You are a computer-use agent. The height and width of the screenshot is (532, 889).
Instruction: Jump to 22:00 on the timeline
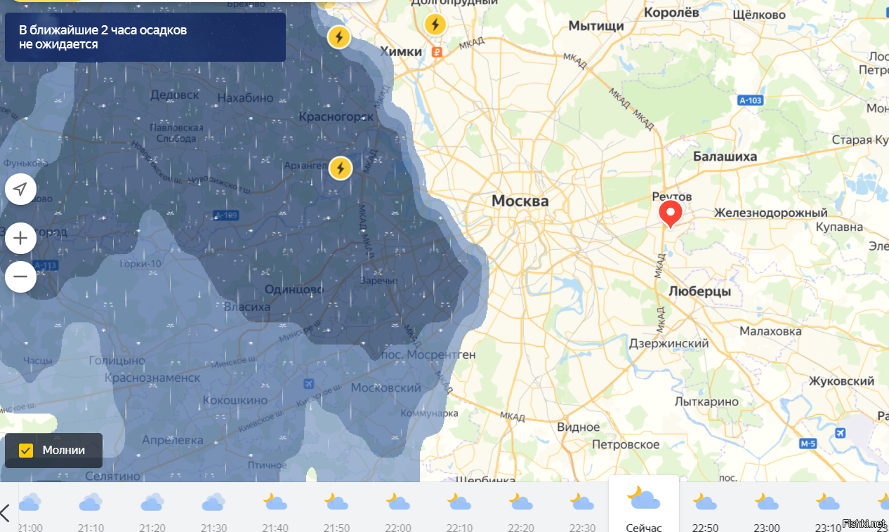point(397,510)
